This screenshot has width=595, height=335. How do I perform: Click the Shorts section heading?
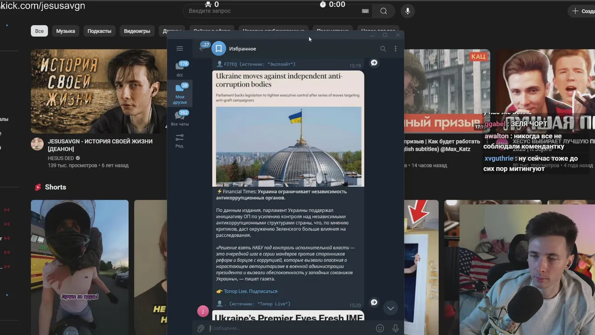click(55, 187)
